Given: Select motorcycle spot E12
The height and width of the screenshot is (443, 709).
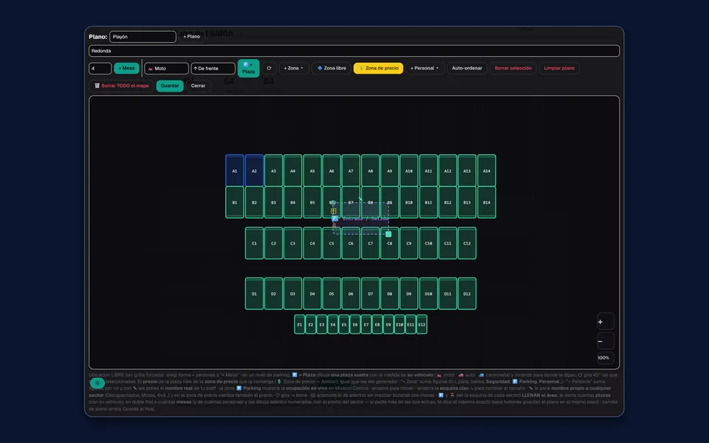Looking at the screenshot, I should click(x=422, y=325).
